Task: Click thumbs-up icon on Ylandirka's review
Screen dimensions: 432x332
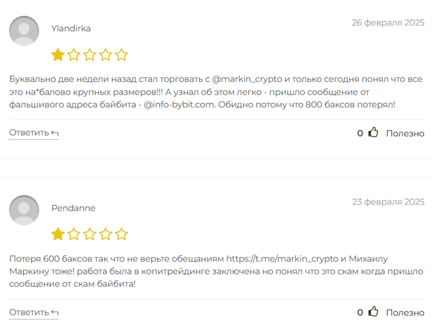Action: [373, 133]
